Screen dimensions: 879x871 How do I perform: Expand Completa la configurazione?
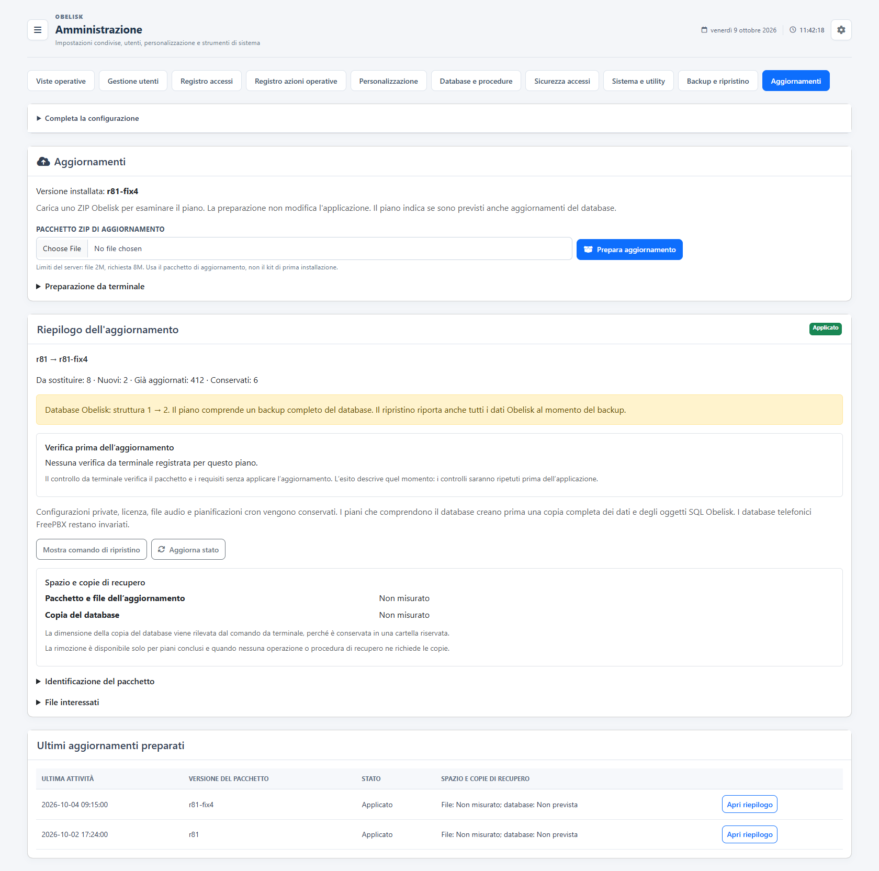pyautogui.click(x=88, y=118)
